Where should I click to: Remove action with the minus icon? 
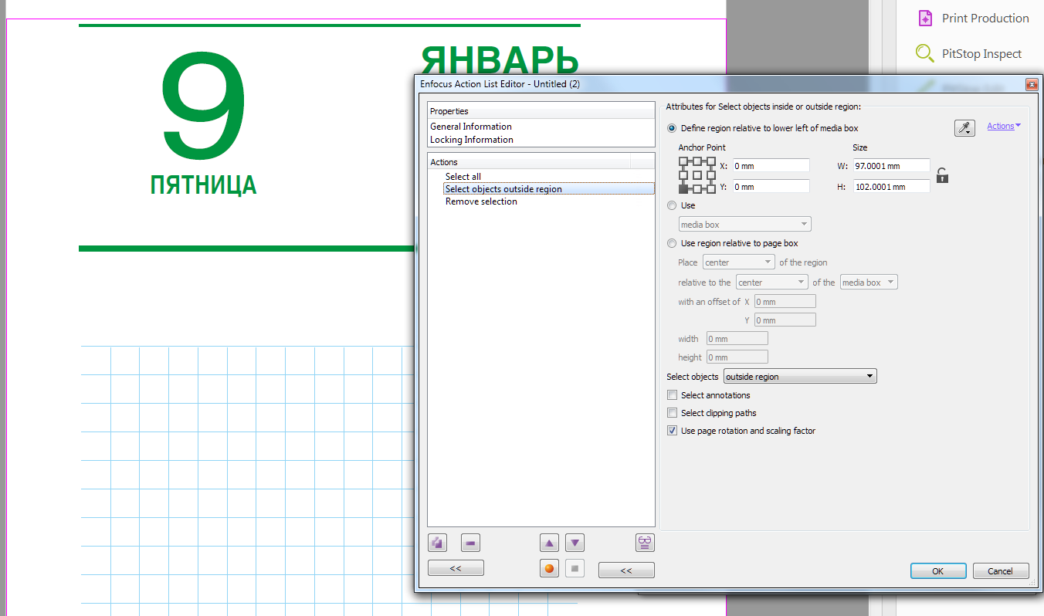[x=470, y=543]
